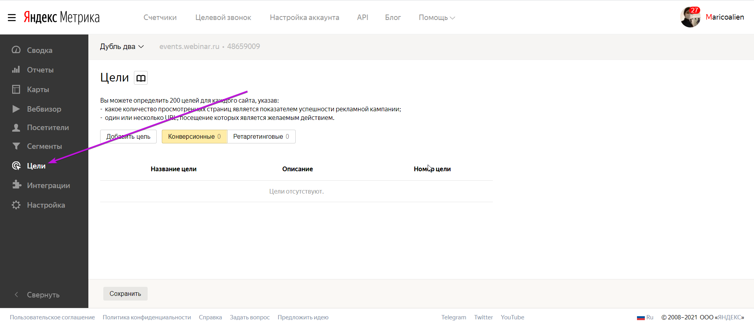The image size is (754, 326).
Task: Click the events.webinar.ru site address
Action: tap(189, 46)
